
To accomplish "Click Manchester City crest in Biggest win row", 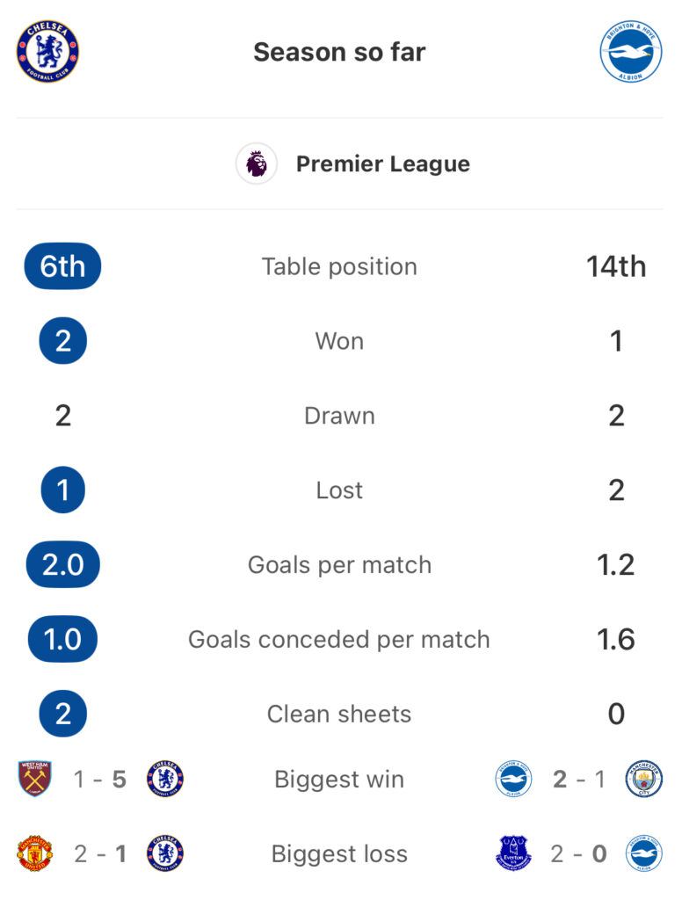I will (644, 779).
